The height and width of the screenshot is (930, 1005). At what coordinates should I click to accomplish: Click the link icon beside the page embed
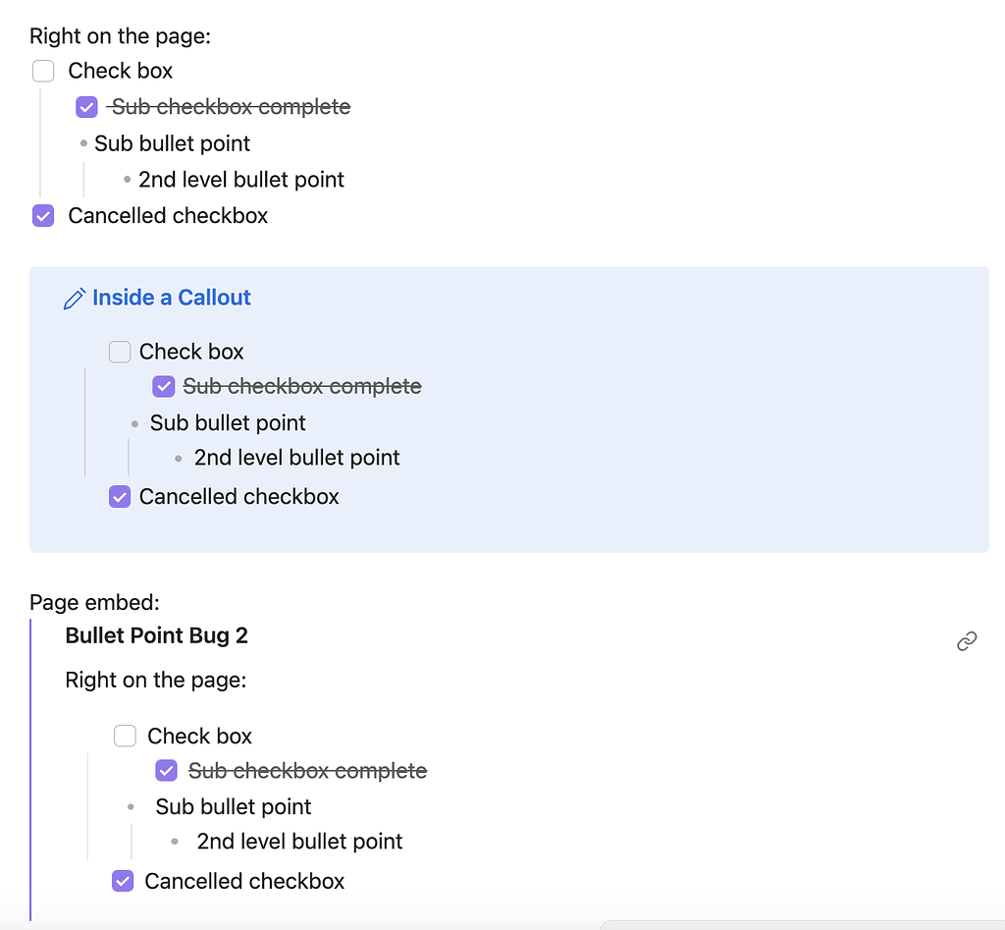pos(967,640)
